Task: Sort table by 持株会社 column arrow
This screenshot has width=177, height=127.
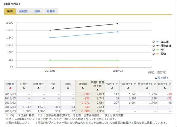Action: [x=39, y=88]
